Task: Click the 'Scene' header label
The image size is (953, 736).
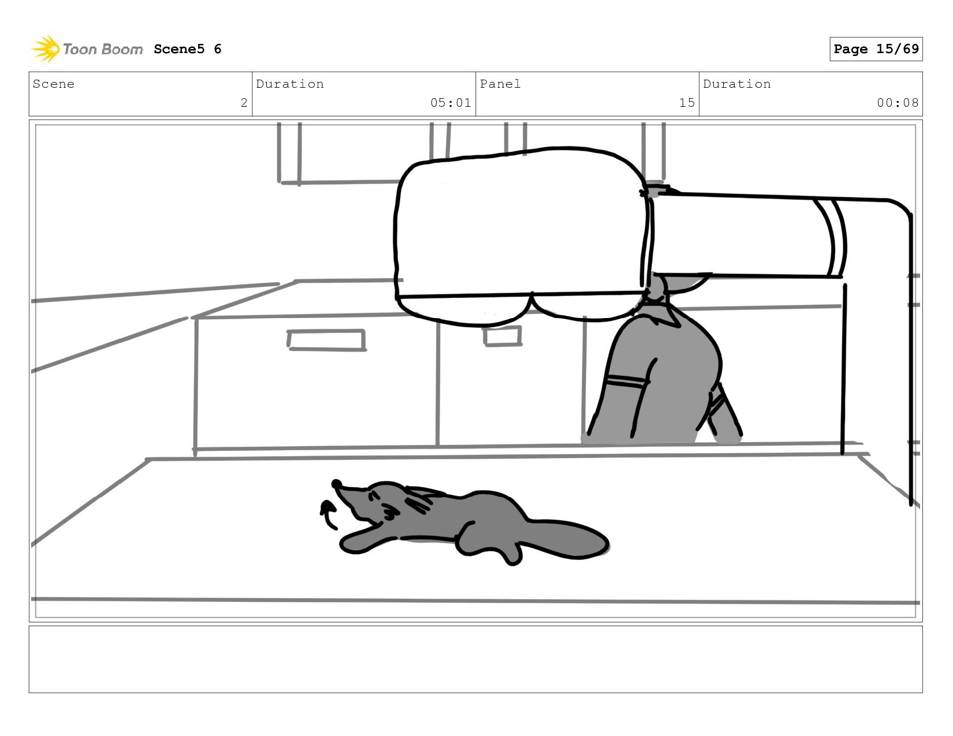Action: tap(54, 84)
